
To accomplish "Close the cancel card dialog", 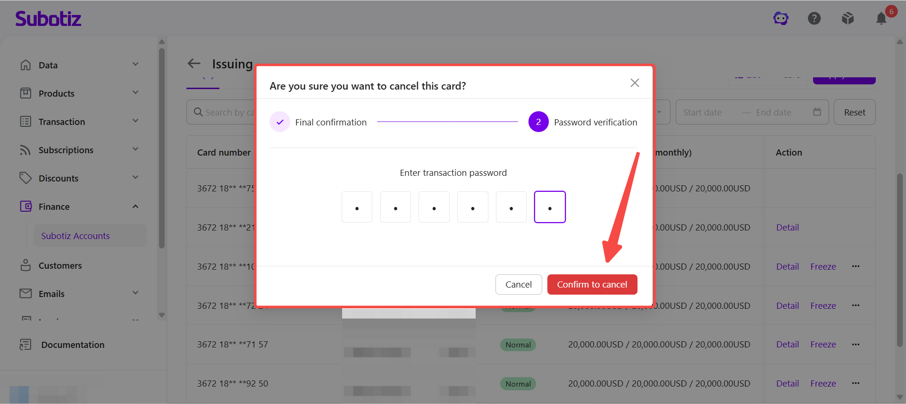I will pyautogui.click(x=635, y=83).
